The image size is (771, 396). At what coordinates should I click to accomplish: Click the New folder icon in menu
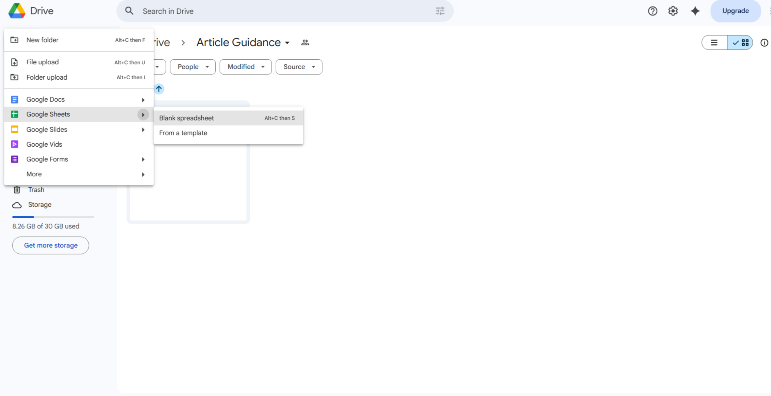(x=14, y=40)
